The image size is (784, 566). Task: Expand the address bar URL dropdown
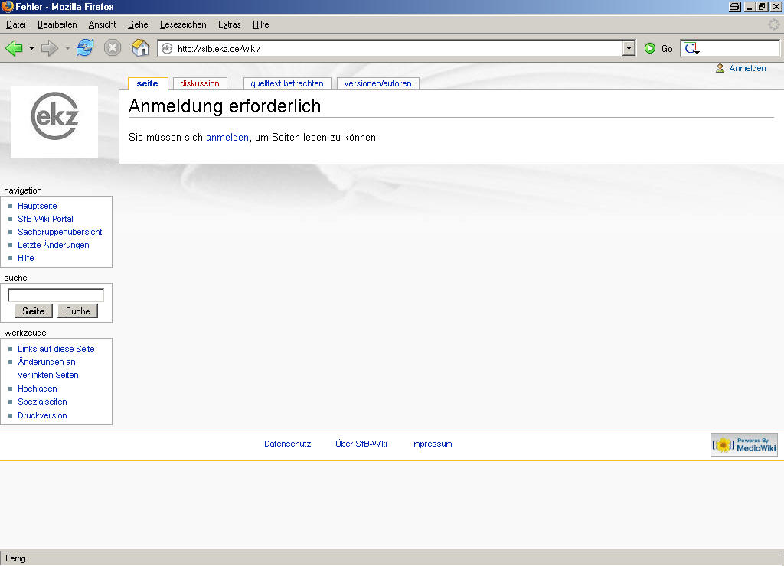(x=629, y=48)
